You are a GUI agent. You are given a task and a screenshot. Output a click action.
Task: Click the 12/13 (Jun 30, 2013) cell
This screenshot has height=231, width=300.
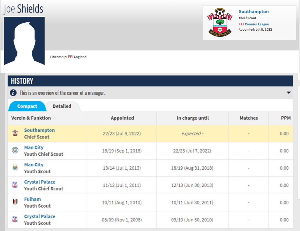click(x=192, y=185)
